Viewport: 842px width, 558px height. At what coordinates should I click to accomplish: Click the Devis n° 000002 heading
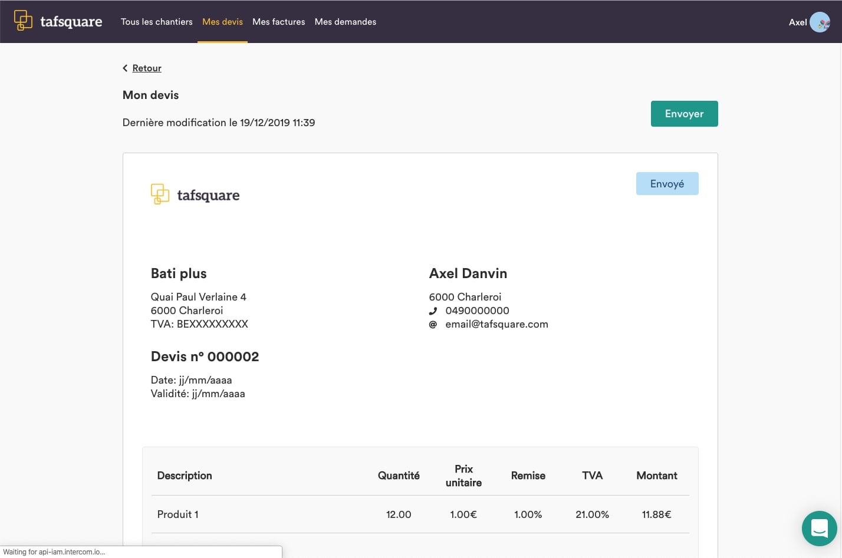click(x=205, y=356)
